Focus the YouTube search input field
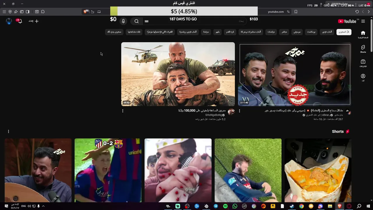This screenshot has width=373, height=210. [x=194, y=21]
